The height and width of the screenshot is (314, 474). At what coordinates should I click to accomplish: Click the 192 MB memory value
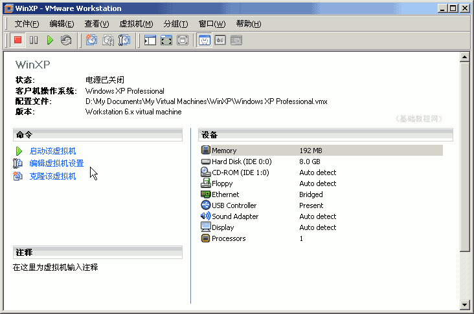(311, 151)
